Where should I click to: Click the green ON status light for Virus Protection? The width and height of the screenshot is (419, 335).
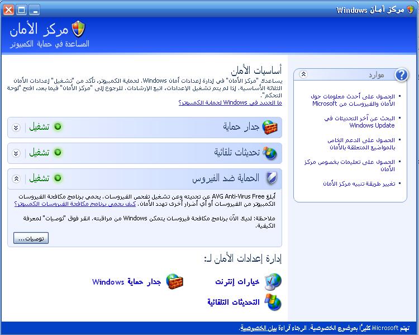58,178
